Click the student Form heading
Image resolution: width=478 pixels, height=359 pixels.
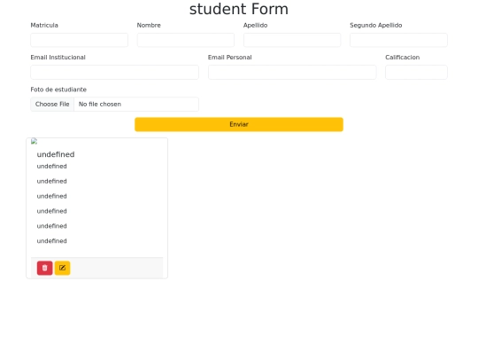pos(239,9)
